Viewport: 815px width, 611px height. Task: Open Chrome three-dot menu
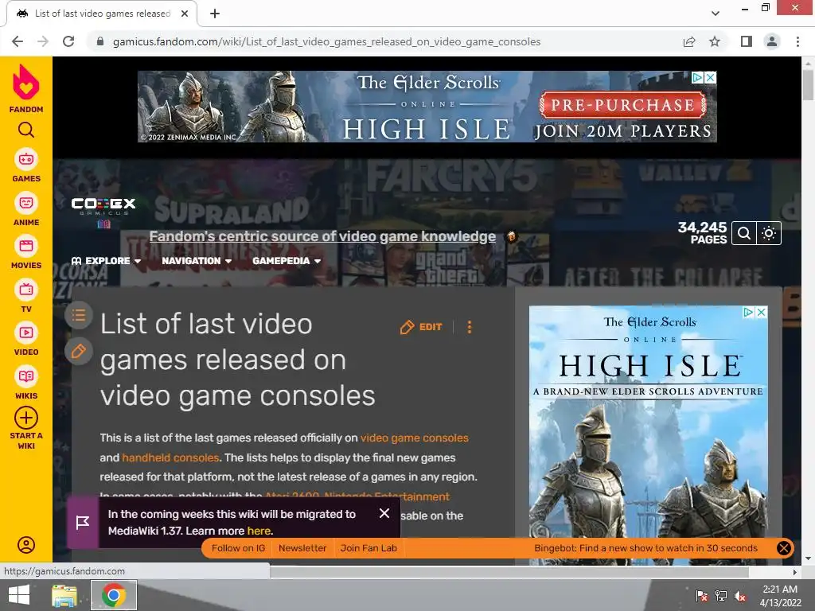tap(797, 41)
